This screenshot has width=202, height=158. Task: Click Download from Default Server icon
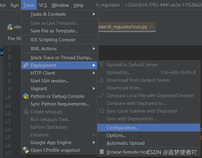(102, 80)
